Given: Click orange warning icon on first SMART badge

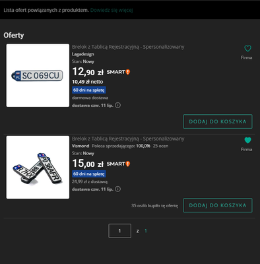Looking at the screenshot, I should [x=128, y=72].
